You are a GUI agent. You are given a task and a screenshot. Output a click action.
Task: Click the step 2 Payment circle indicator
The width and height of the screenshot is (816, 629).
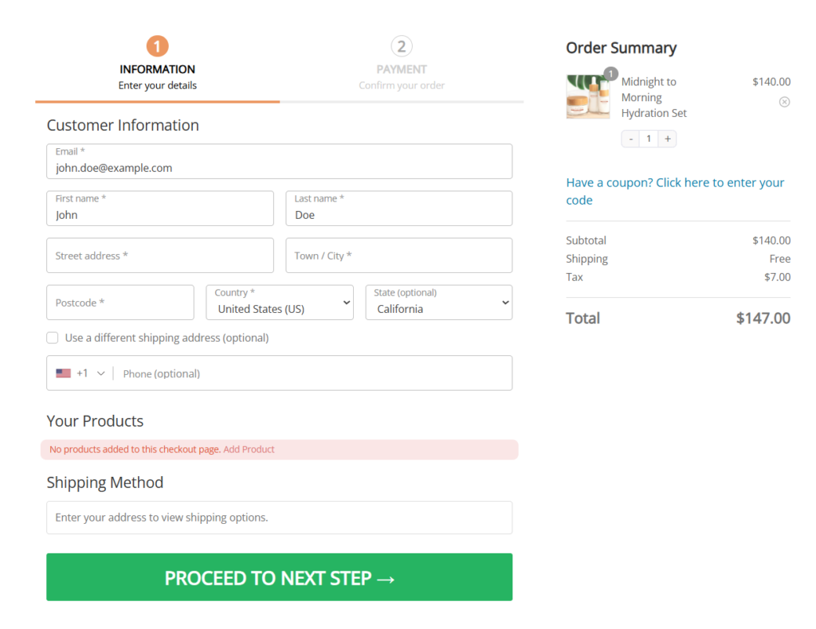[x=402, y=46]
